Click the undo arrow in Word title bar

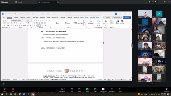coord(23,14)
